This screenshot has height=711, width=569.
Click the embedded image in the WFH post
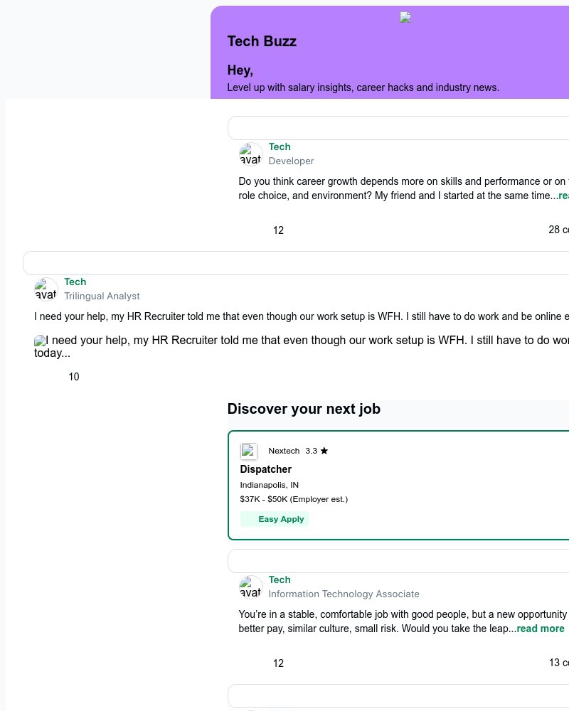(39, 341)
